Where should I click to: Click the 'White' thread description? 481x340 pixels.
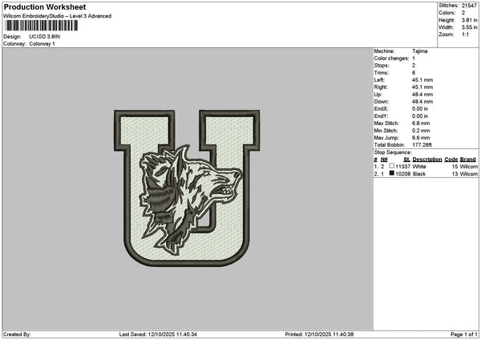[x=419, y=167]
